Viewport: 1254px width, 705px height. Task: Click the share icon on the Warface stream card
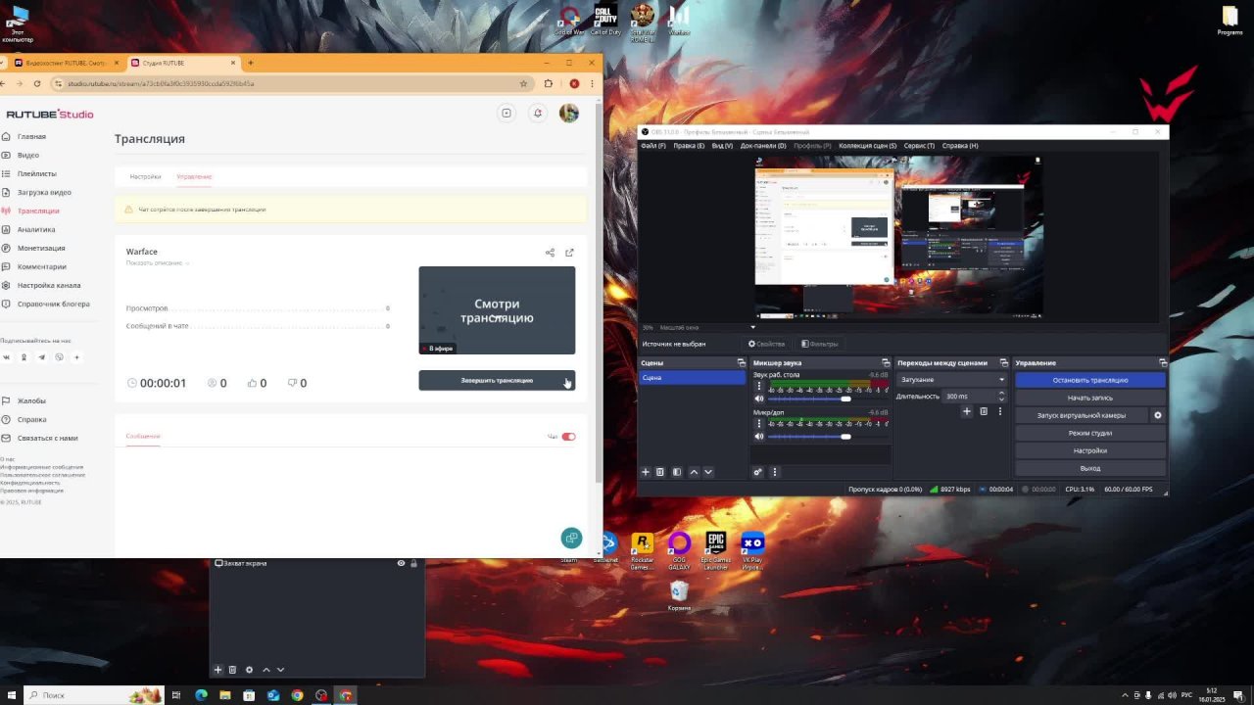click(x=550, y=253)
